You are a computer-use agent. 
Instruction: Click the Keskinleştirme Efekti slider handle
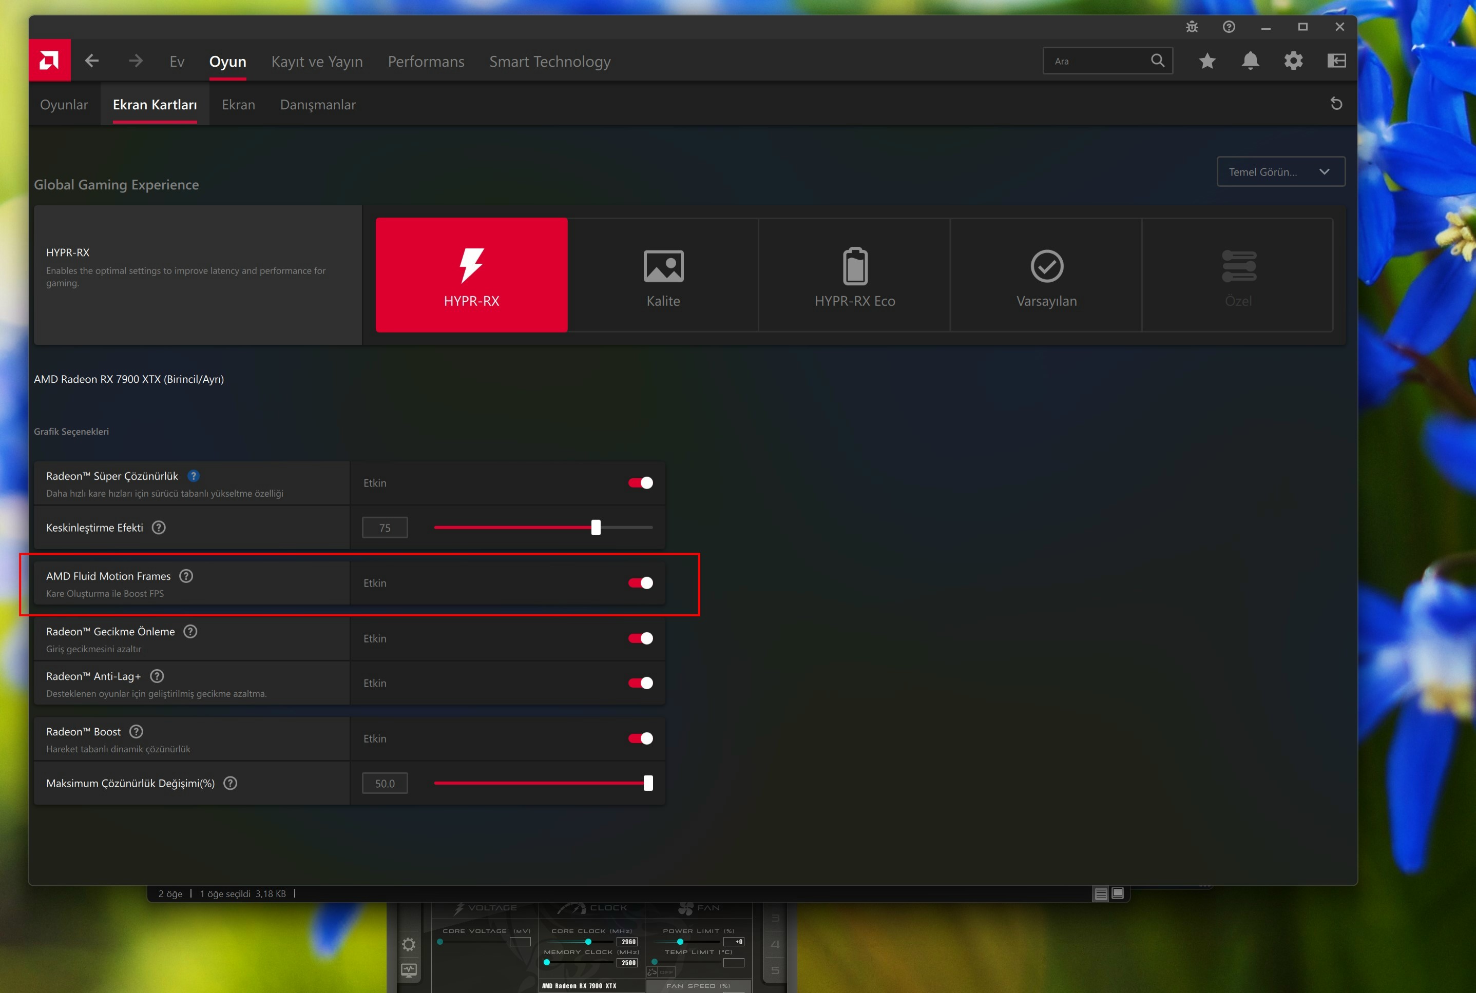[596, 528]
